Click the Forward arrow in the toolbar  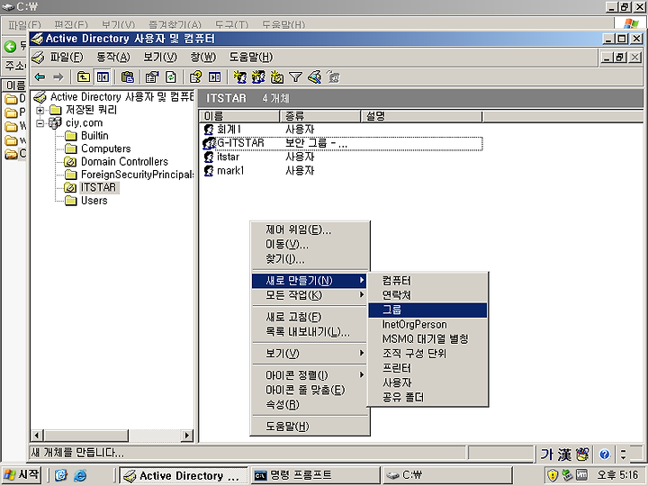click(58, 76)
